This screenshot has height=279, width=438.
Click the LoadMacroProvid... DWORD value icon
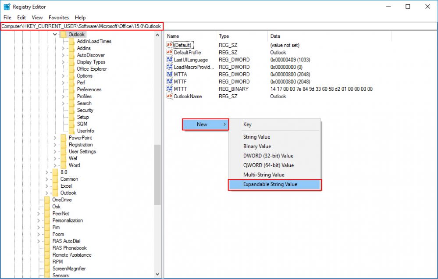click(x=169, y=67)
